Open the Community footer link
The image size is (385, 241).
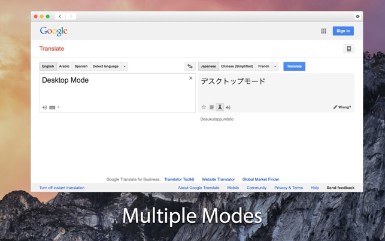(257, 188)
